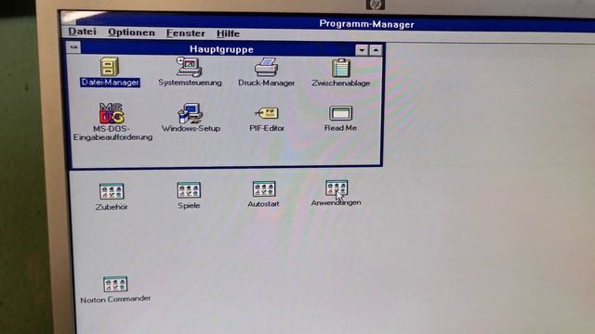The height and width of the screenshot is (334, 595).
Task: Select the Zwischenablage clipboard icon
Action: coord(341,68)
